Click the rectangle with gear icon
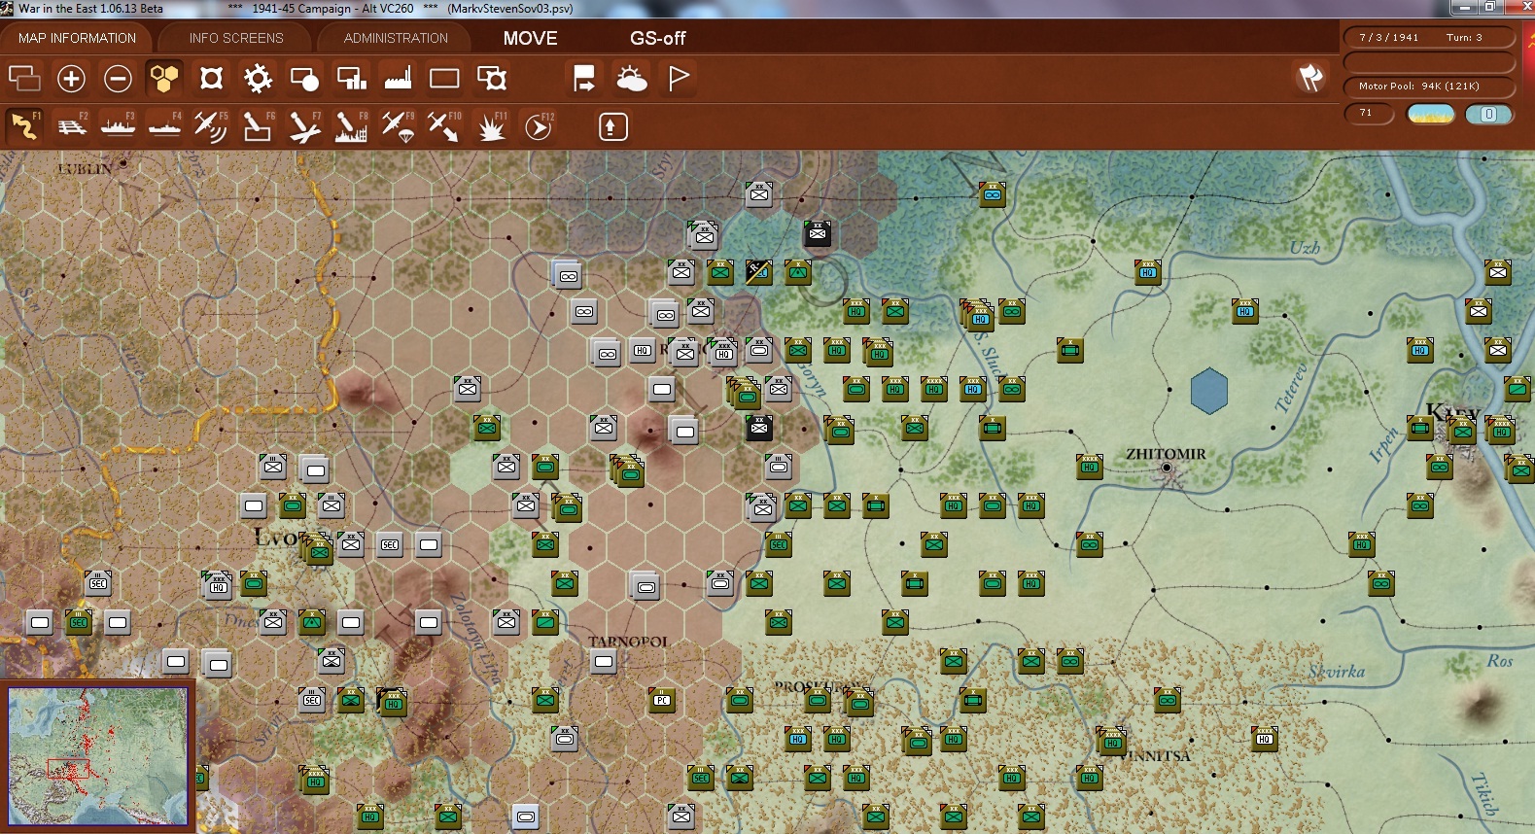Screen dimensions: 1535x834 pos(492,78)
